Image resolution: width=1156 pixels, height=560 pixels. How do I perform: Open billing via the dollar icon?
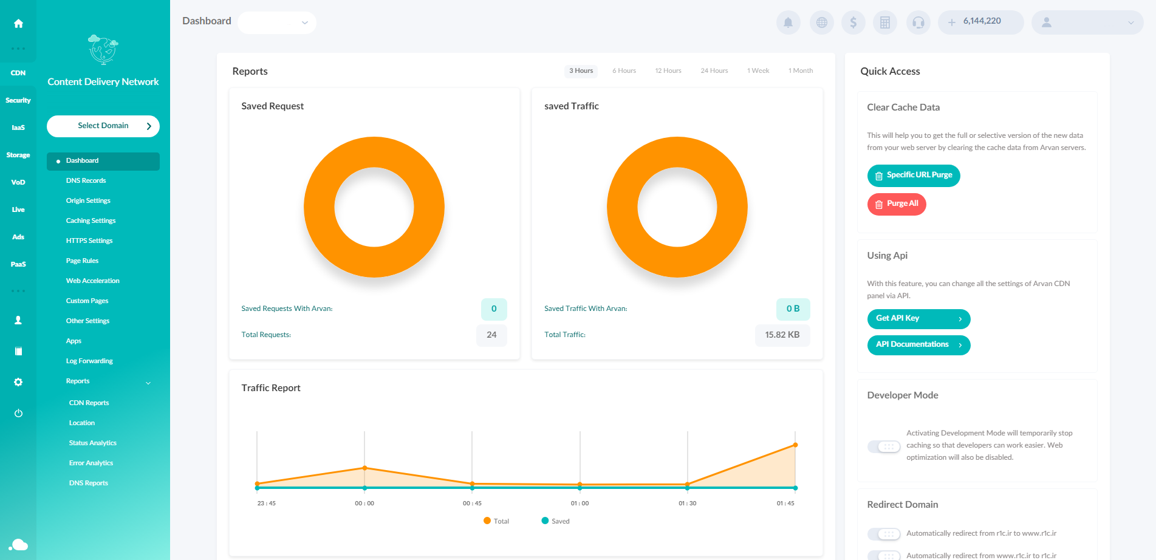(x=853, y=22)
